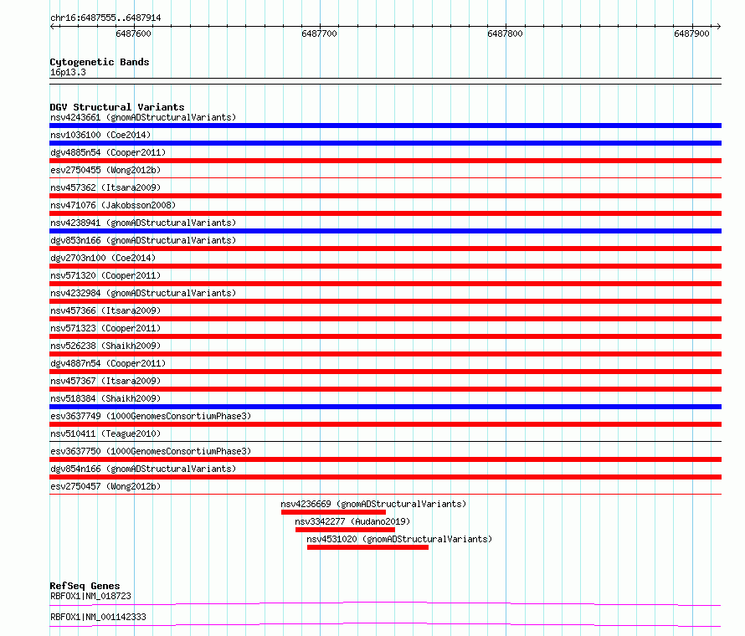The height and width of the screenshot is (636, 745).
Task: Select esv3637750 1000Genomes variant label
Action: (x=151, y=451)
